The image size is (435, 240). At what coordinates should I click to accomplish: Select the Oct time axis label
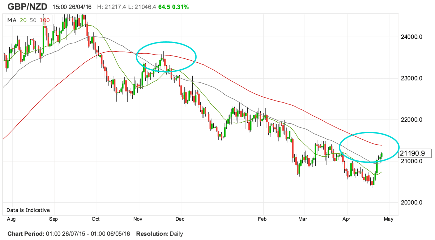point(95,219)
